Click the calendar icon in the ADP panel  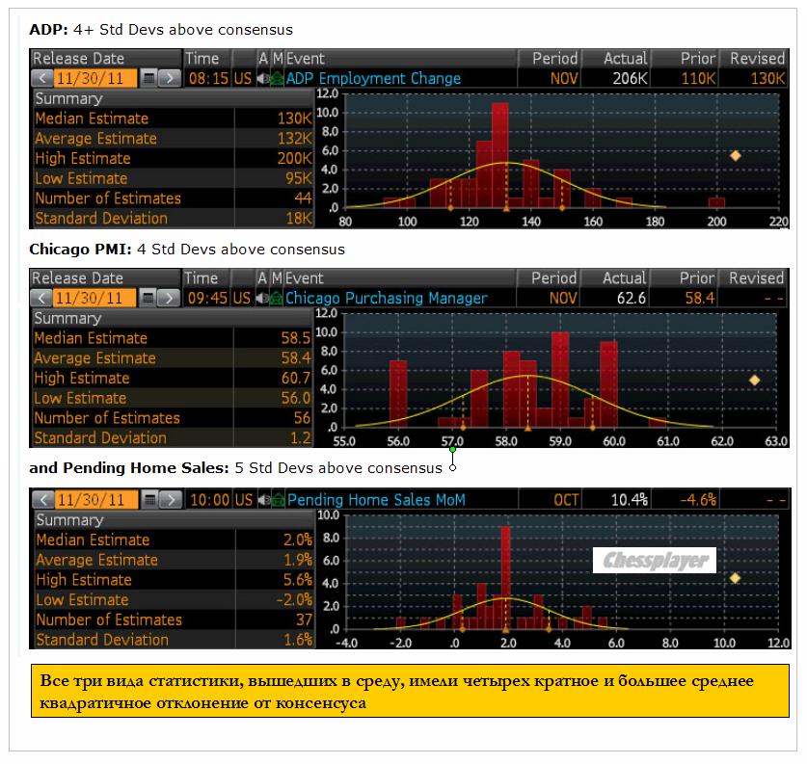click(148, 78)
